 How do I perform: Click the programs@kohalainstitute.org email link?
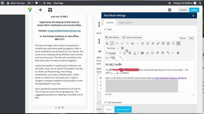[x=64, y=31]
